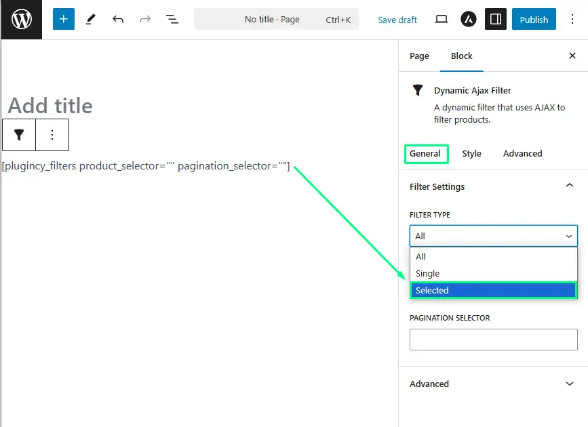The image size is (588, 427).
Task: Switch to the Block tab
Action: [462, 56]
